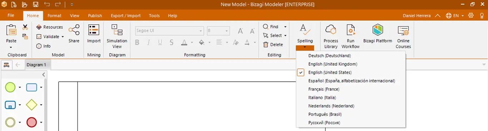Open the EN language dropdown
Viewport: 488px width, 131px height.
455,16
